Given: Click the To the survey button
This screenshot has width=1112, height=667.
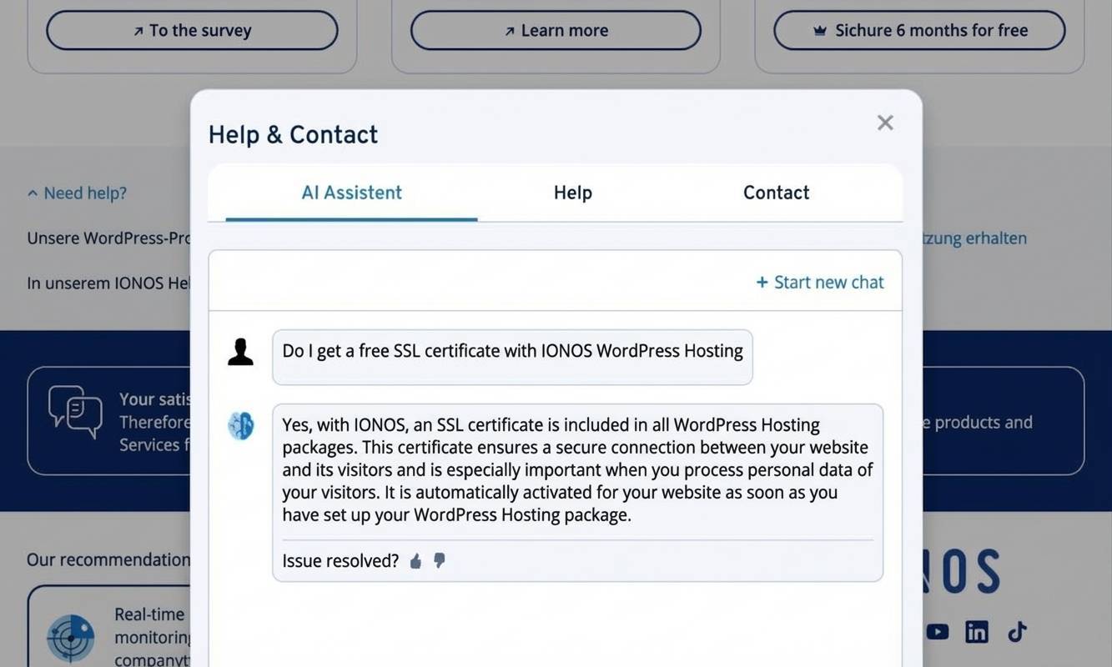Looking at the screenshot, I should click(x=192, y=29).
